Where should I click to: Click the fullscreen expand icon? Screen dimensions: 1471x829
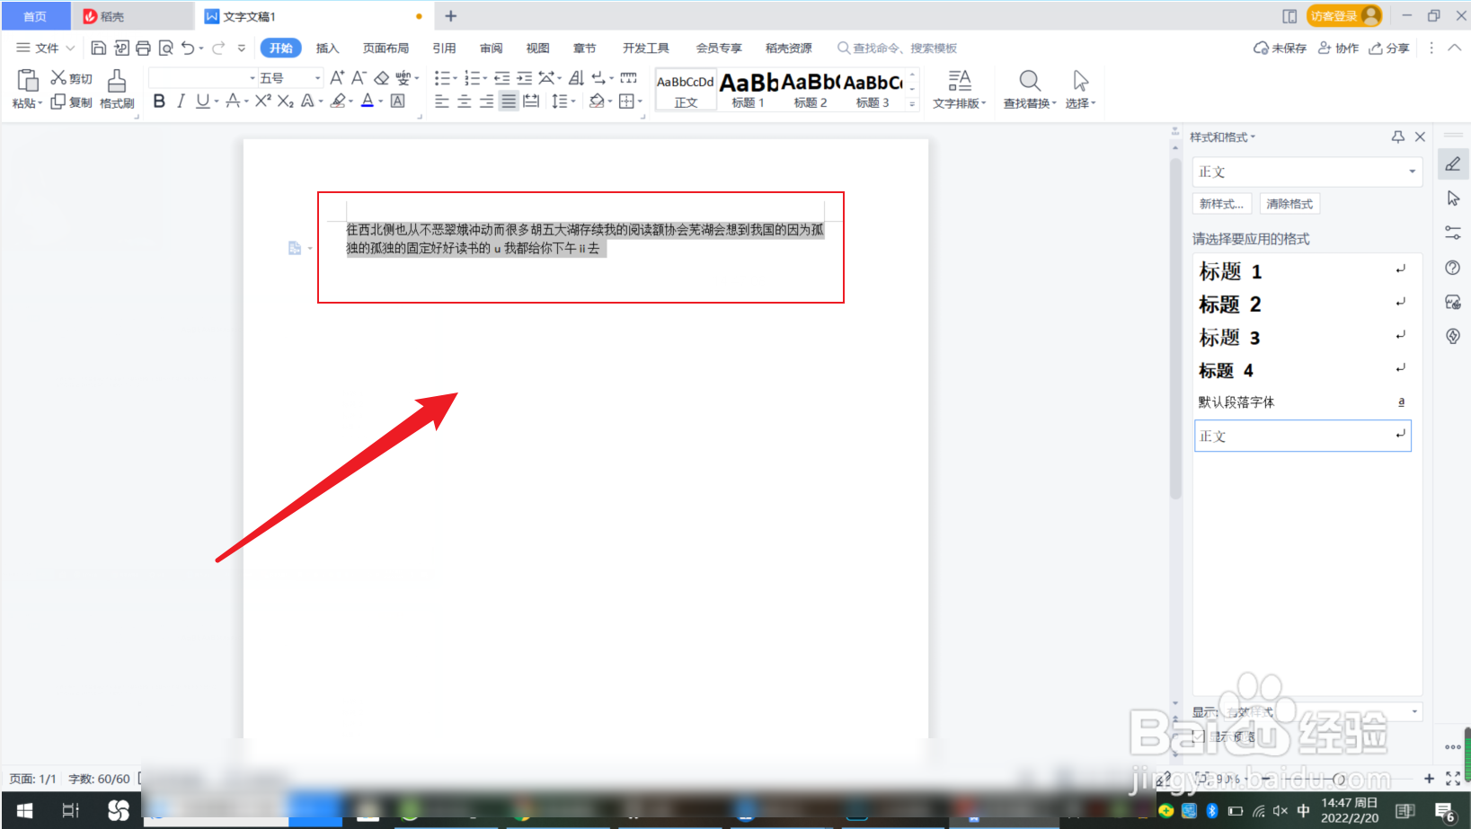click(1453, 779)
